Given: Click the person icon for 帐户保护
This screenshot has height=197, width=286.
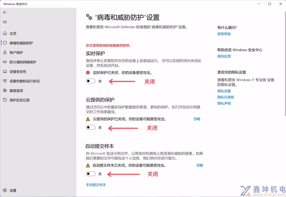Looking at the screenshot, I should click(5, 53).
